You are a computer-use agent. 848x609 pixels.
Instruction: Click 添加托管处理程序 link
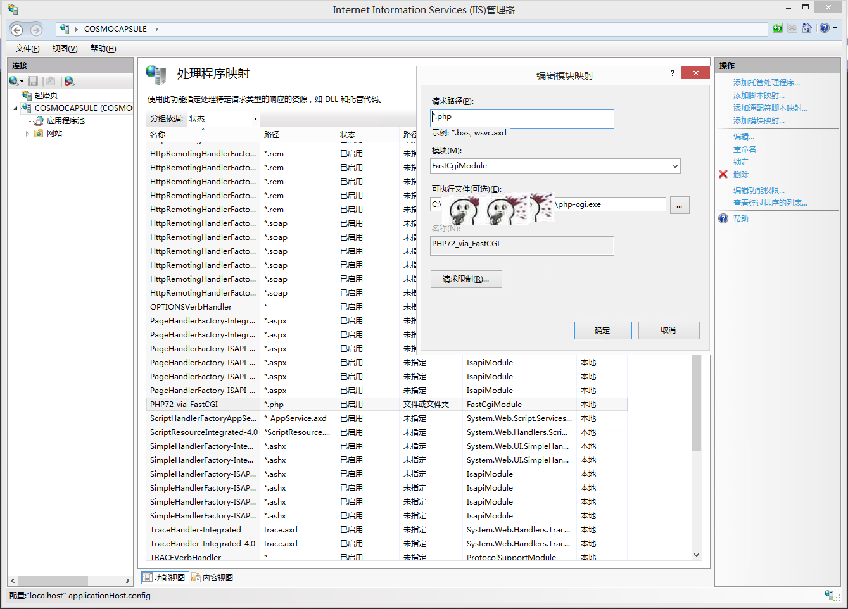(766, 82)
